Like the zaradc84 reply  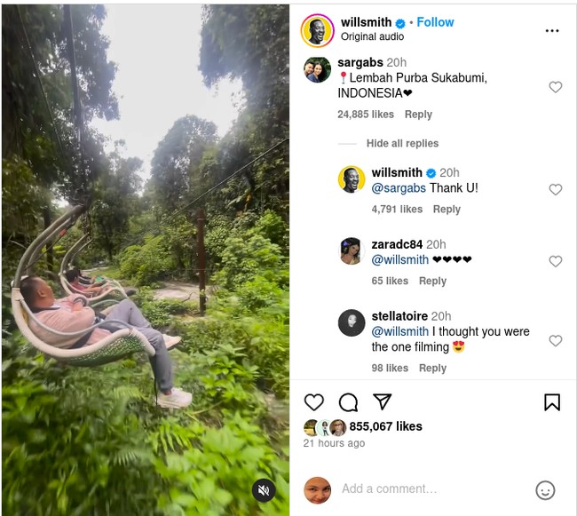pyautogui.click(x=556, y=261)
